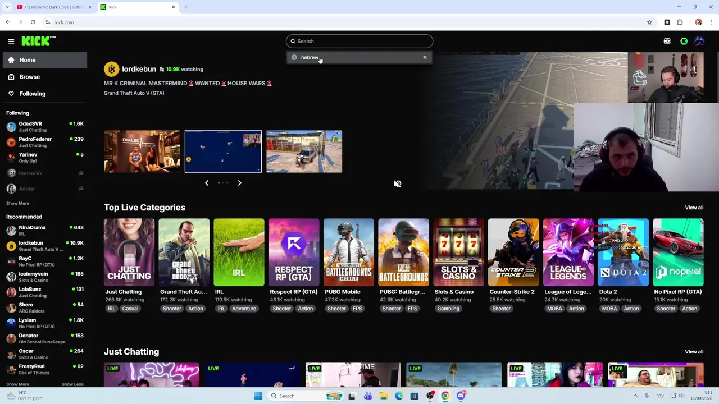Open Chrome's three-dot menu
This screenshot has width=719, height=404.
pos(711,22)
